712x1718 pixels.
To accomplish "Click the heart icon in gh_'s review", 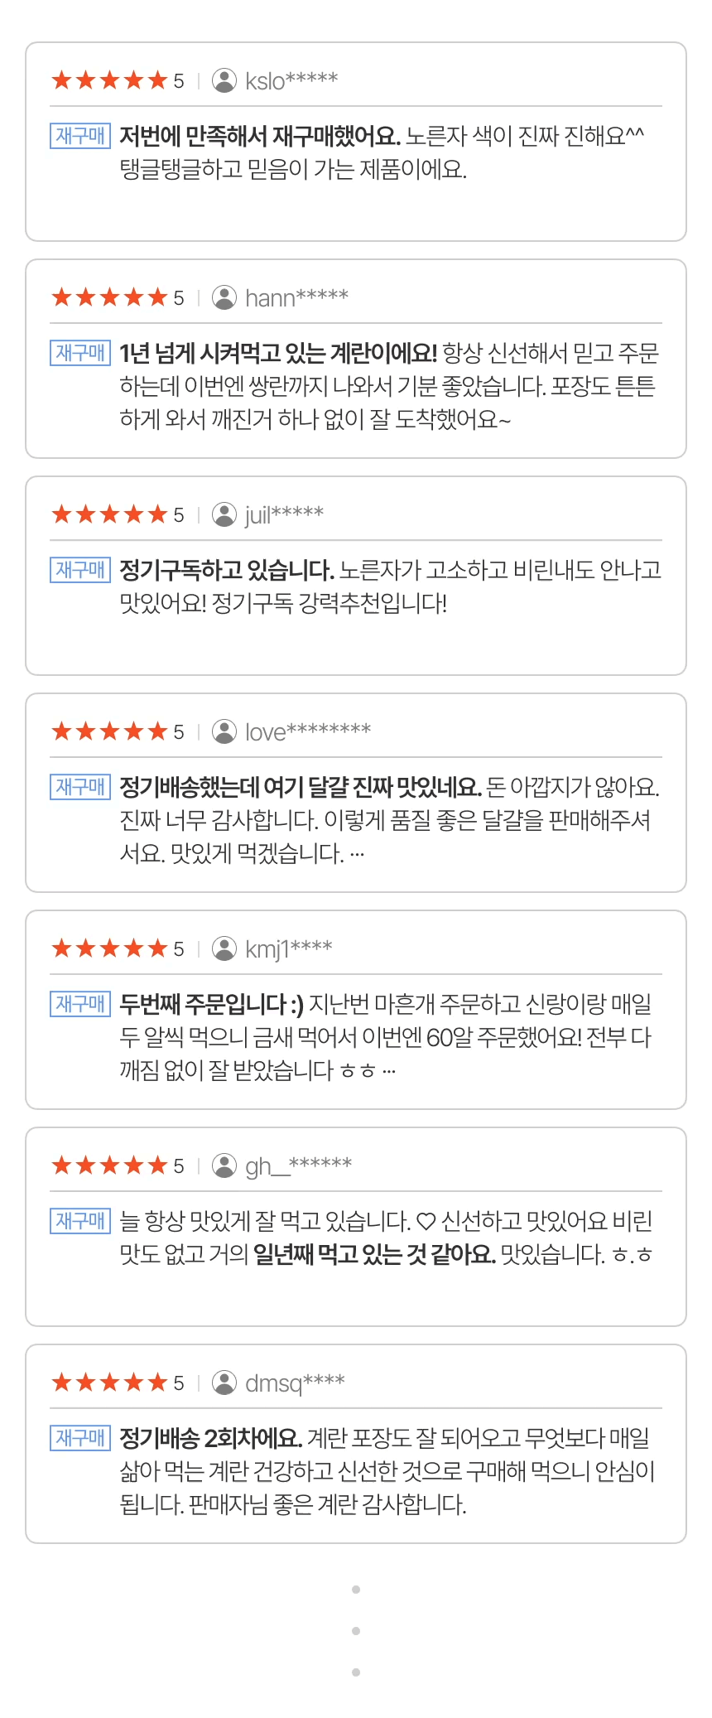I will 426,1221.
